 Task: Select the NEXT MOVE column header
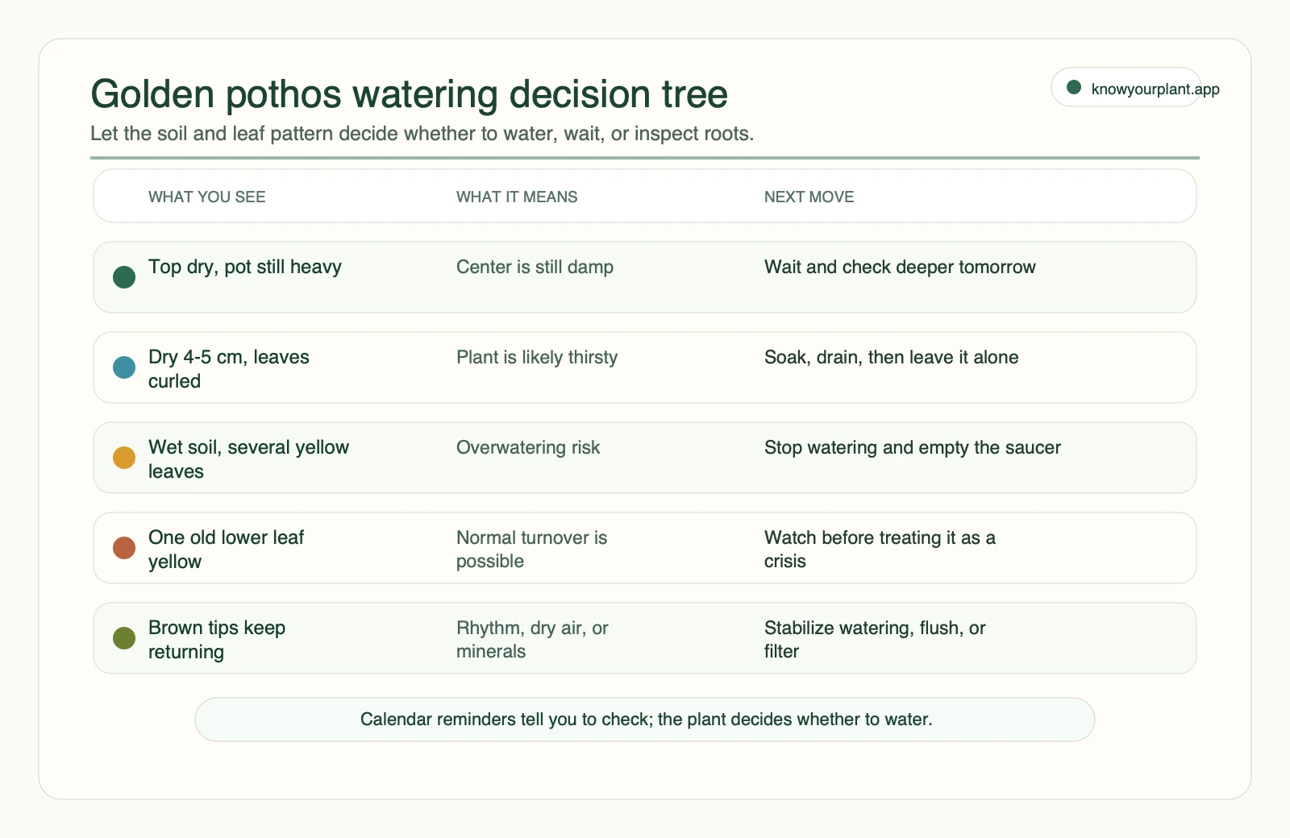pos(809,197)
